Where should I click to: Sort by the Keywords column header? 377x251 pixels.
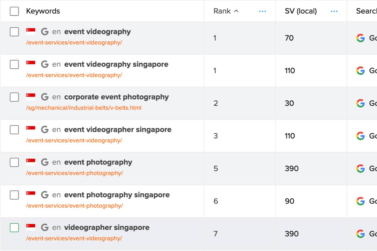tap(43, 11)
